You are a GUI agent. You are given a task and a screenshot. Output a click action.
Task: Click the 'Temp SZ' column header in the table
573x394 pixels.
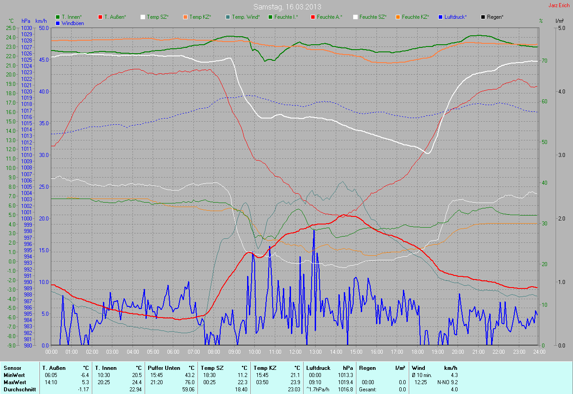[212, 368]
